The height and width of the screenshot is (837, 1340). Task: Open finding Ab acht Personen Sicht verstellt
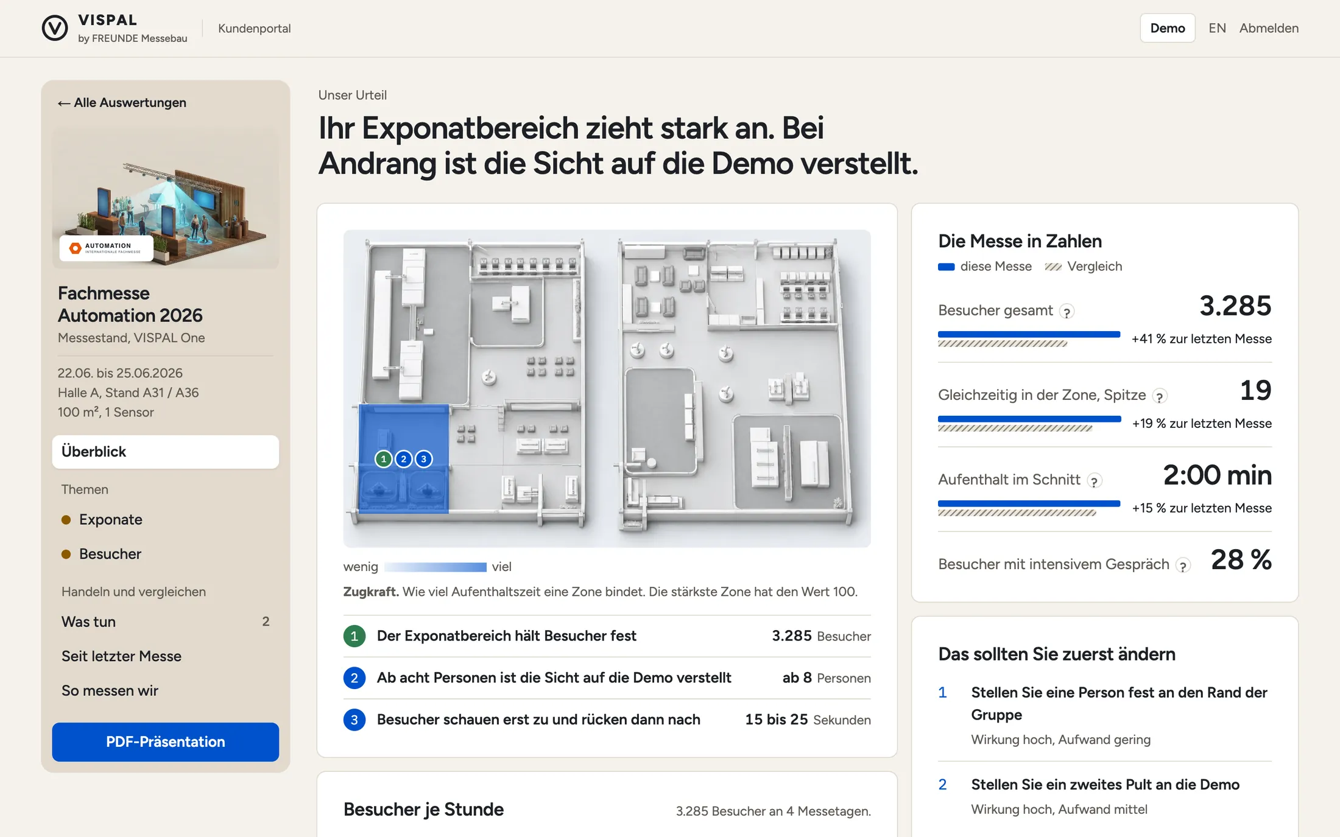607,678
